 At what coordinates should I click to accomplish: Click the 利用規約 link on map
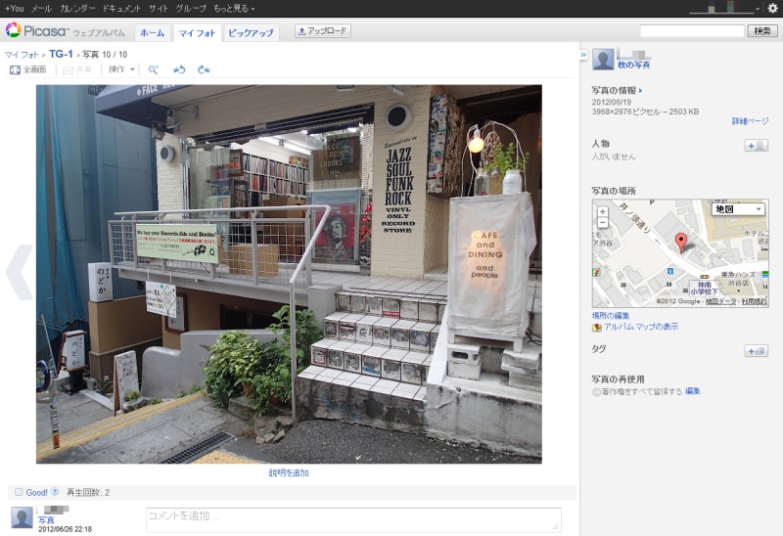coord(754,301)
